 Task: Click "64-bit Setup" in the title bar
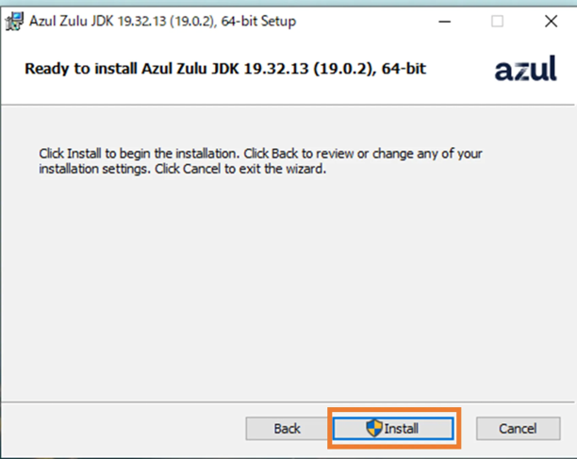click(x=256, y=21)
